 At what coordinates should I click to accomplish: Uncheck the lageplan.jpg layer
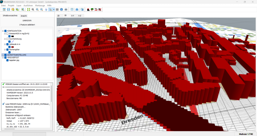[7, 60]
